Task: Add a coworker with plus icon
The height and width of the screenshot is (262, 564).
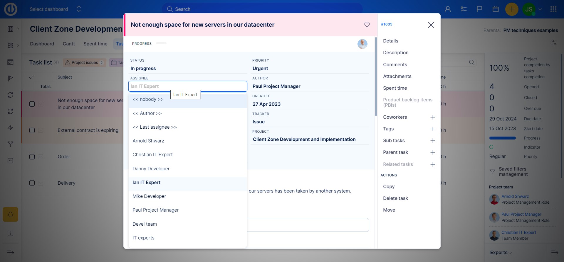Action: click(433, 117)
